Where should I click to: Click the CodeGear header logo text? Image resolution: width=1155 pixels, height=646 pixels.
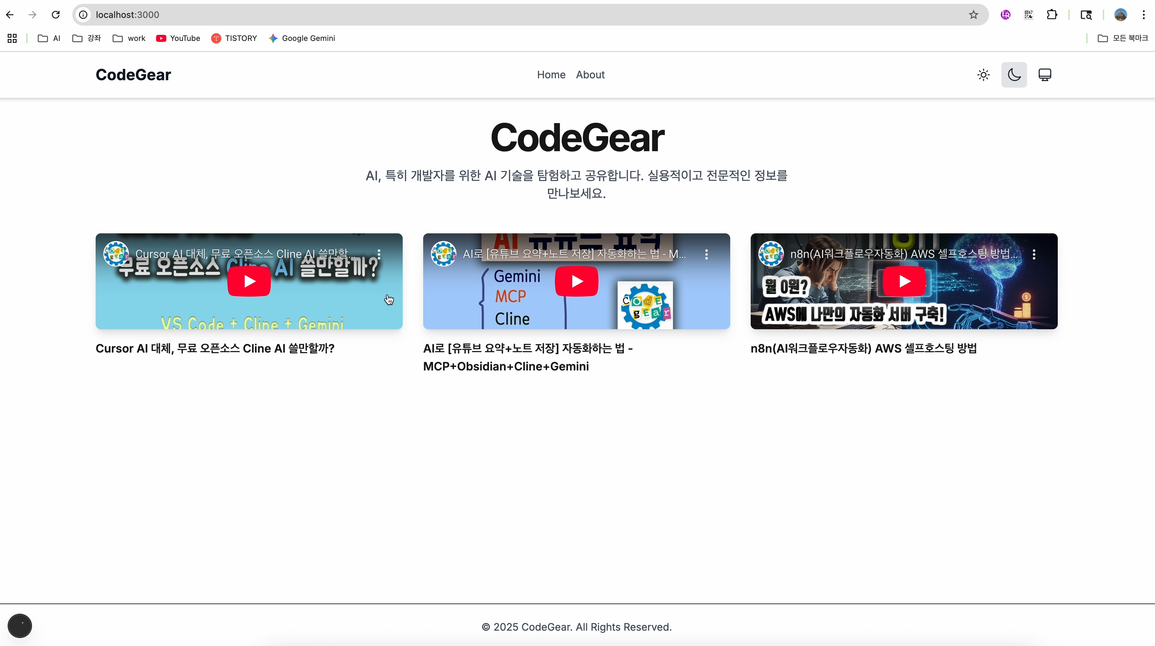[x=133, y=75]
